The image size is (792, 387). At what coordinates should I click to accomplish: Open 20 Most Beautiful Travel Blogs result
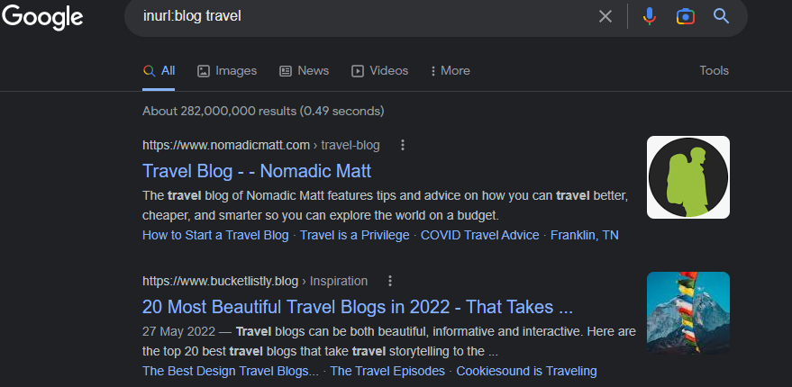(x=358, y=307)
